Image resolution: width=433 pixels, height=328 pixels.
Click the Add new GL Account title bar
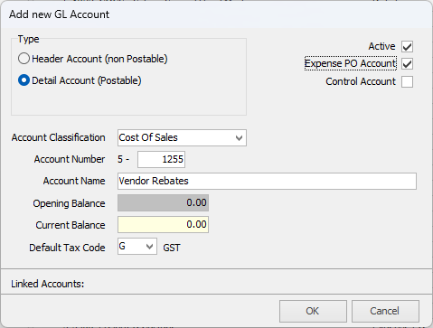click(216, 14)
